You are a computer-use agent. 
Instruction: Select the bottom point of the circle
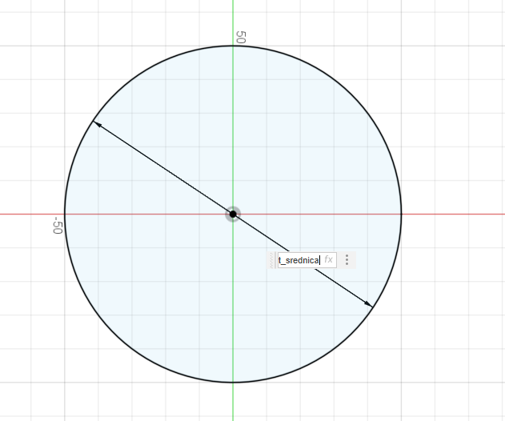233,383
